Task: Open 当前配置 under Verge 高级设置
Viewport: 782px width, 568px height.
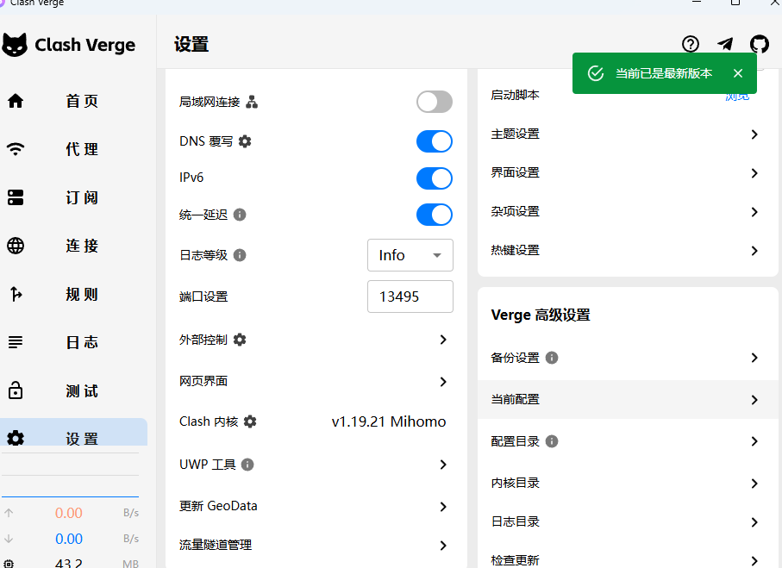Action: tap(627, 400)
